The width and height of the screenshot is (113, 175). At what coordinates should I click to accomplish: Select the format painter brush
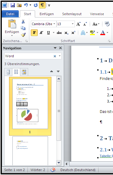pos(23,35)
